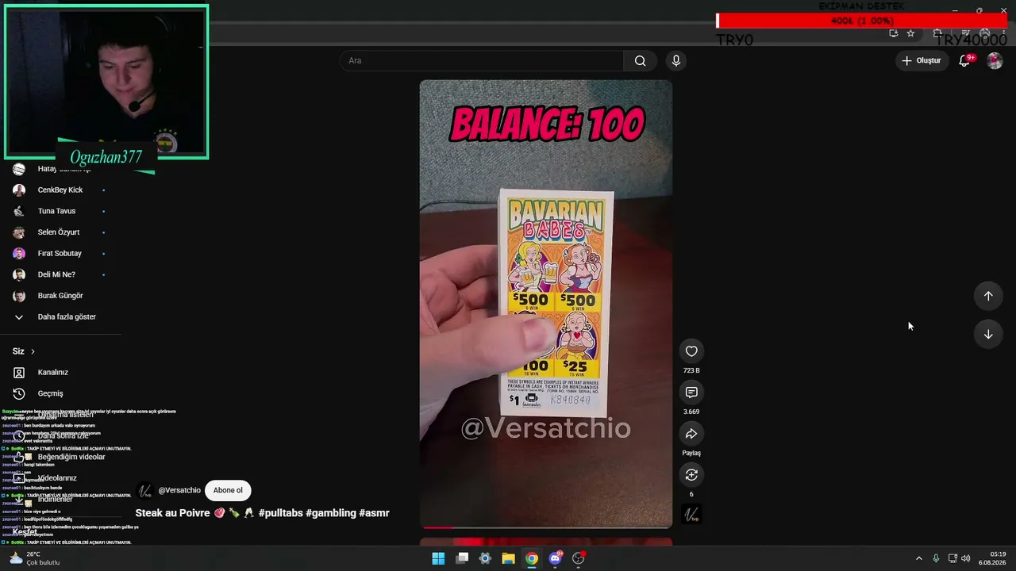The image size is (1016, 571).
Task: Click the taskbar volume icon
Action: click(966, 558)
